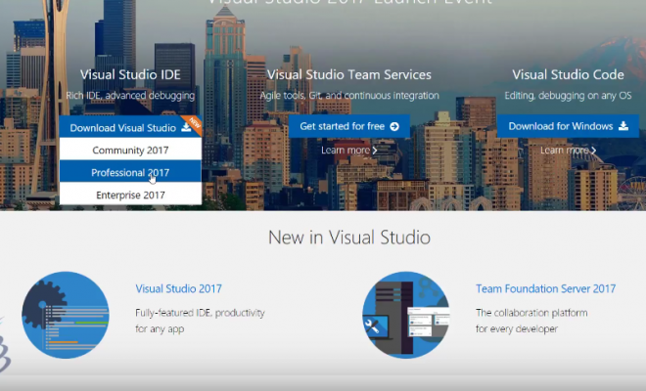Screen dimensions: 646x391
Task: Click the Get started for free button
Action: [349, 126]
